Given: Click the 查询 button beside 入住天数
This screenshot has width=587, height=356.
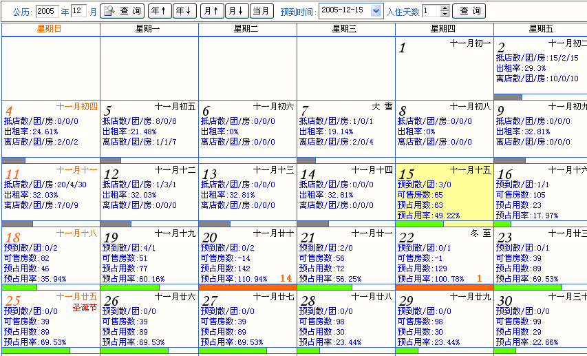Looking at the screenshot, I should 469,11.
